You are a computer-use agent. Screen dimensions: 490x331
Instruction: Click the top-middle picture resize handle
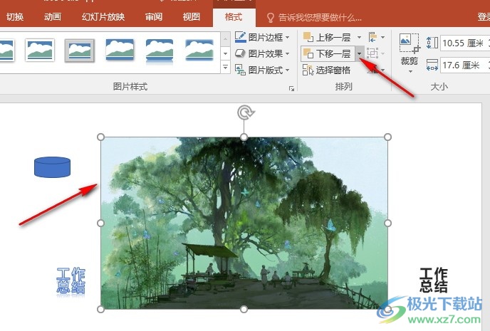tap(244, 137)
